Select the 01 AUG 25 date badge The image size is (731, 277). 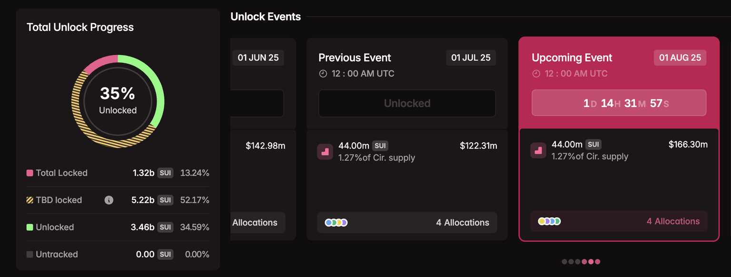pos(680,58)
